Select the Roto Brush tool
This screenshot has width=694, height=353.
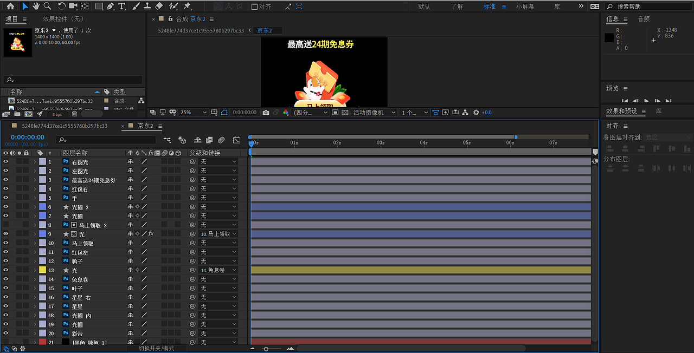(173, 6)
